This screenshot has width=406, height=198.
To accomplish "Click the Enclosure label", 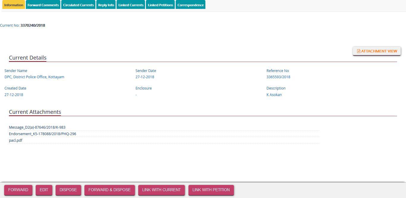I will coord(144,88).
